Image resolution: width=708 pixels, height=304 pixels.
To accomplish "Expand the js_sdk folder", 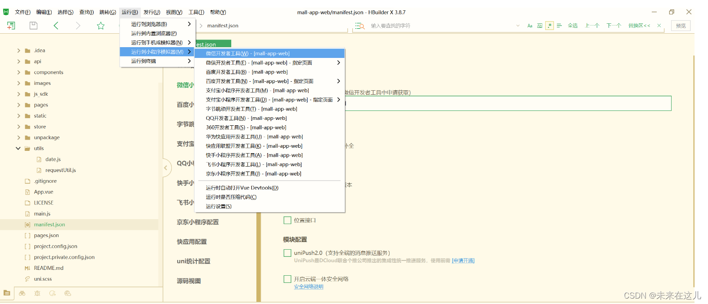I will (x=18, y=94).
